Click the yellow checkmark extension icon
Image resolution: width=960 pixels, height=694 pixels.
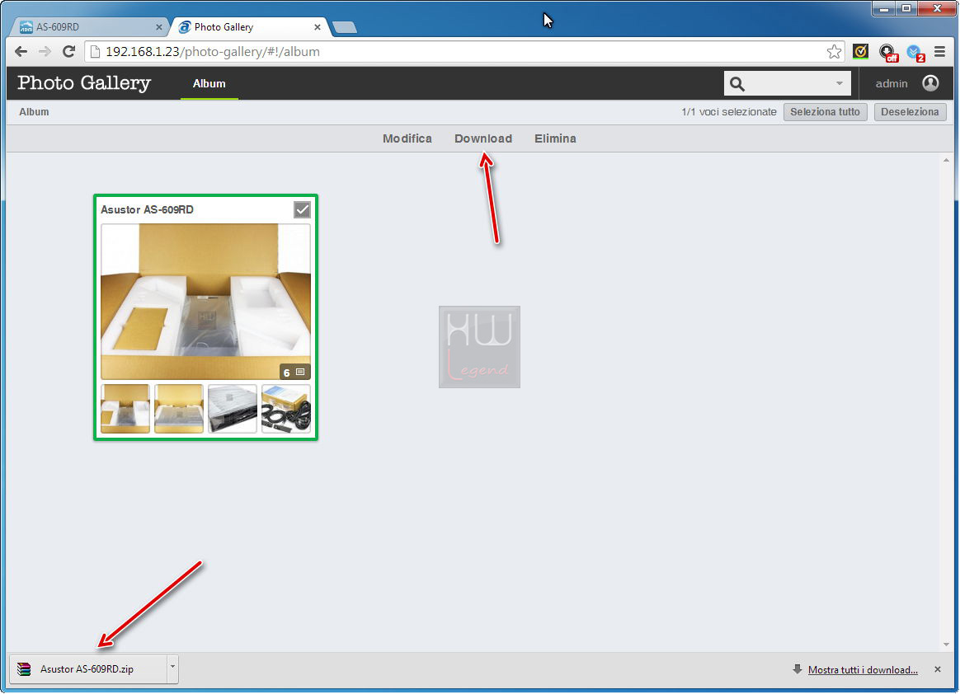(860, 51)
